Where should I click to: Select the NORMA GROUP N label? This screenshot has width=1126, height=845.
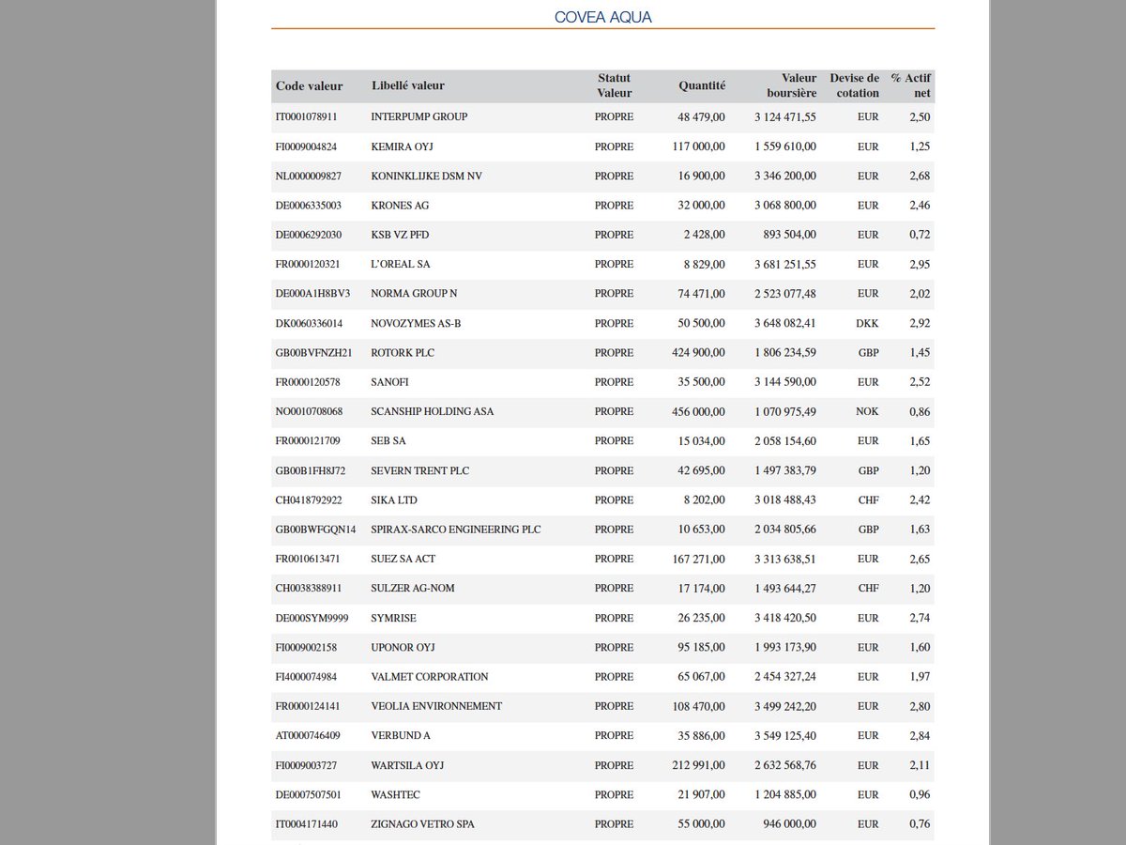[415, 294]
